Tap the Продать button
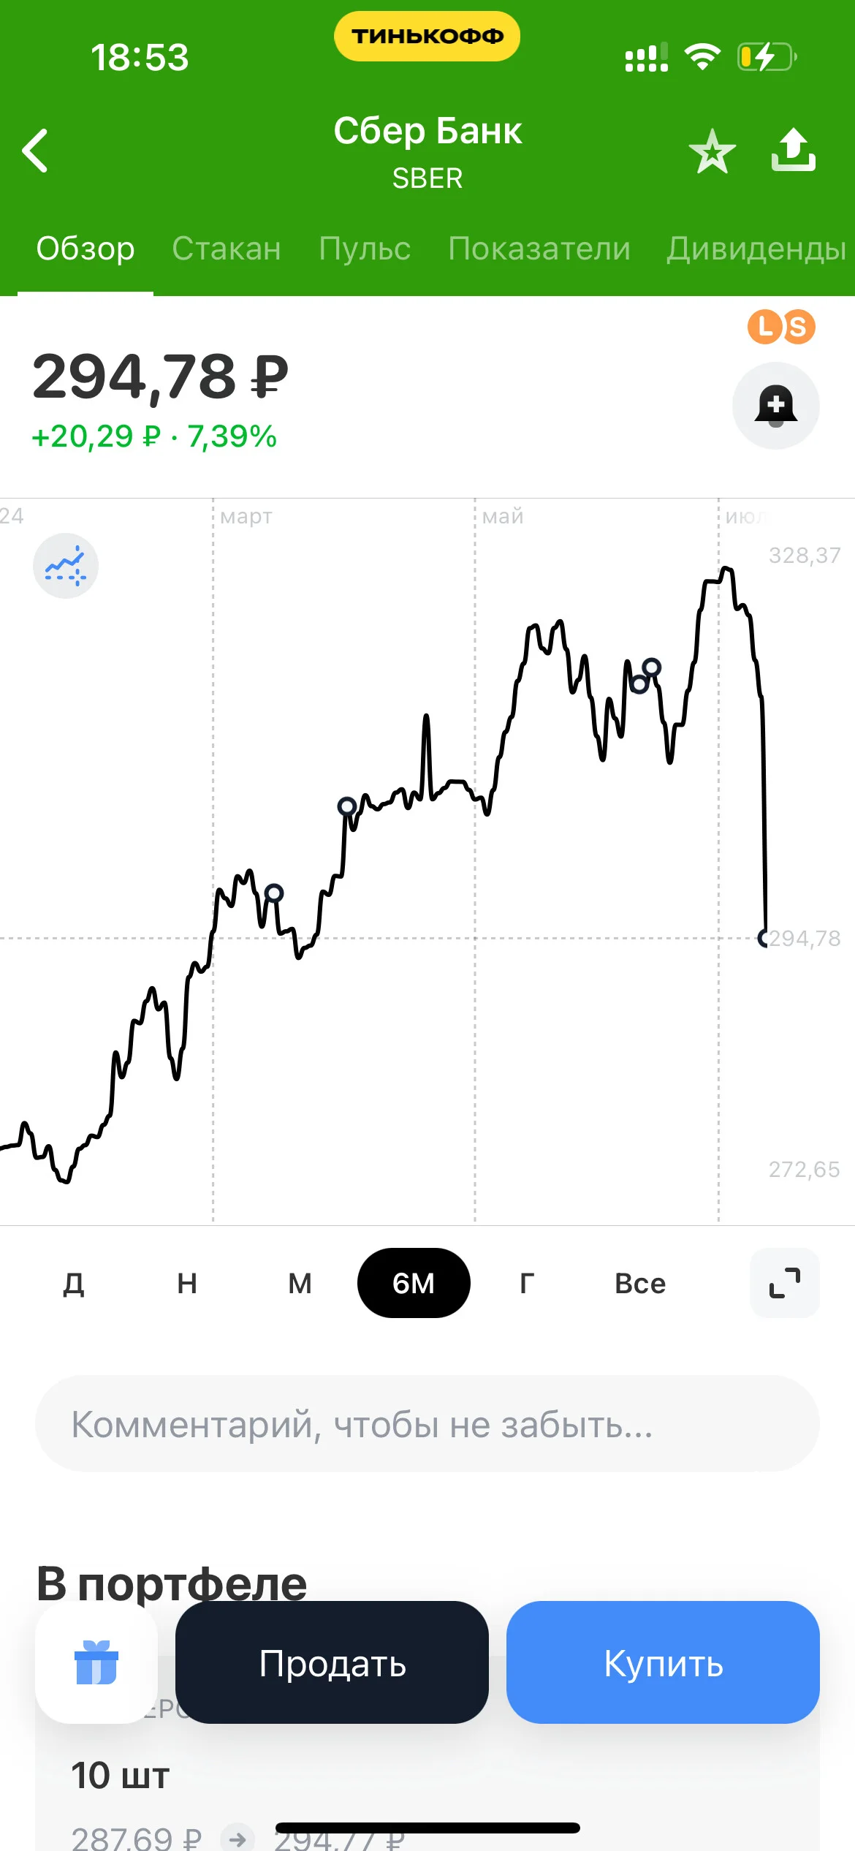The height and width of the screenshot is (1851, 855). pyautogui.click(x=332, y=1662)
